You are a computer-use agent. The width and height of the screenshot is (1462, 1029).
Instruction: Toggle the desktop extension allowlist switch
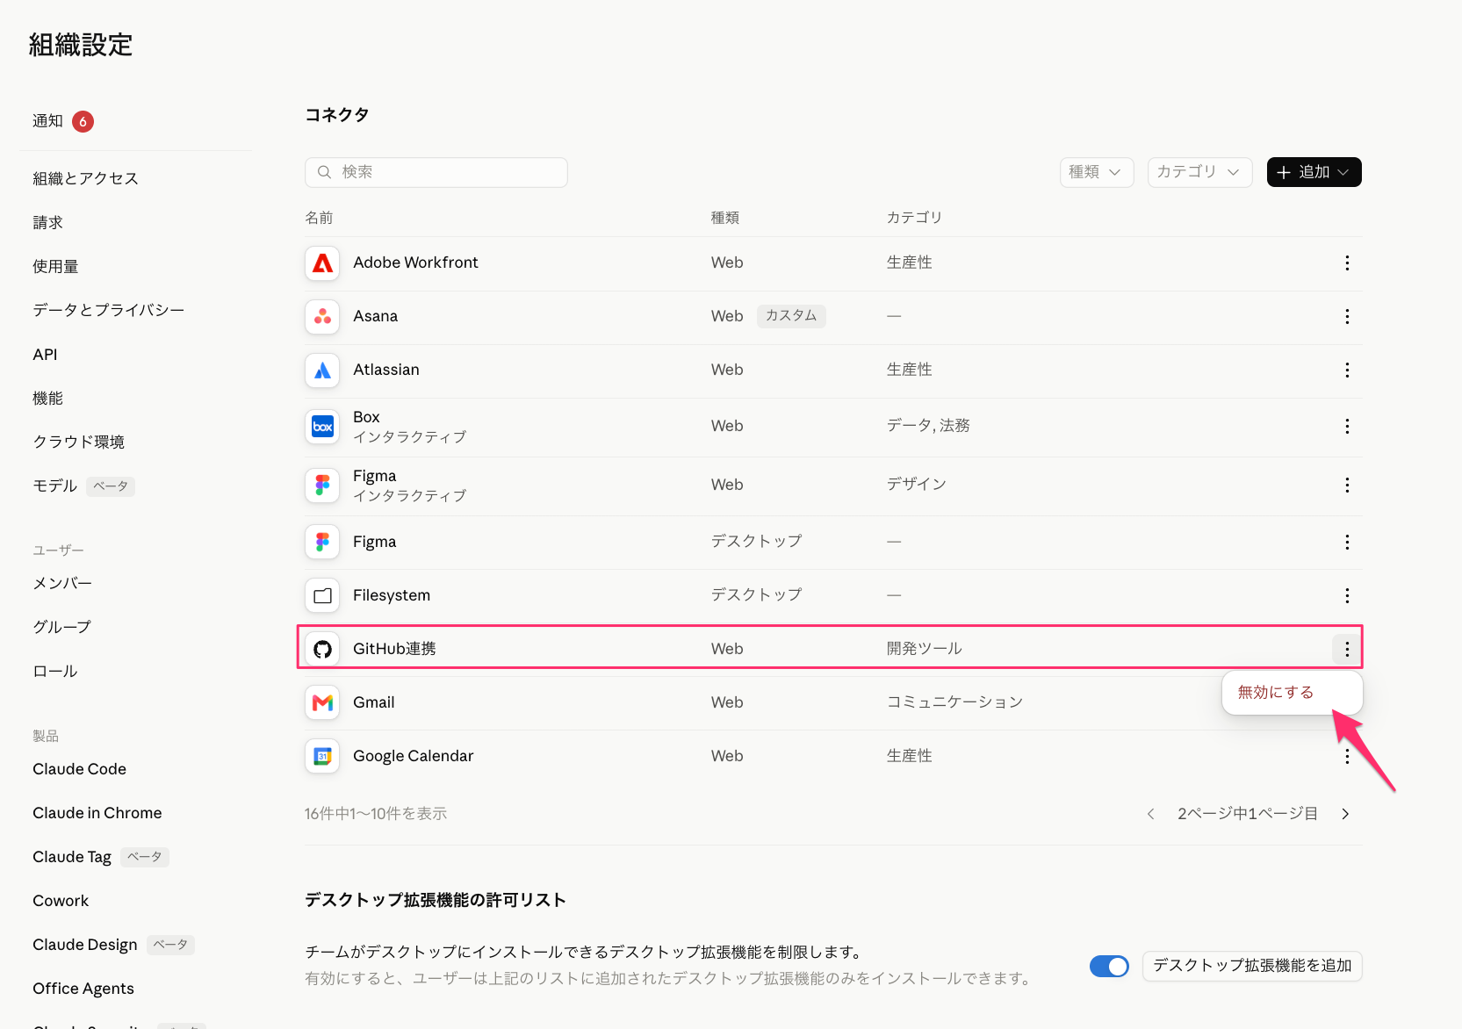[1109, 967]
